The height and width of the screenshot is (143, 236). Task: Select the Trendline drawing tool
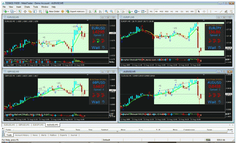221,11
